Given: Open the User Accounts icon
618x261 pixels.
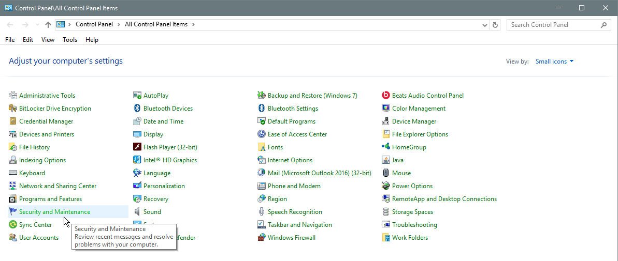Looking at the screenshot, I should (13, 238).
